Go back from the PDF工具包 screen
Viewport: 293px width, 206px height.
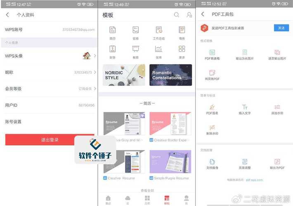click(x=203, y=14)
